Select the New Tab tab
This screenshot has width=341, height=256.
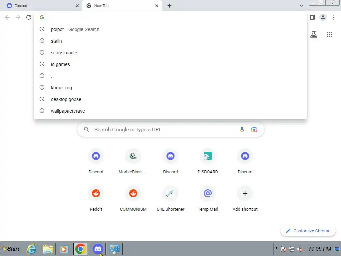pos(122,6)
